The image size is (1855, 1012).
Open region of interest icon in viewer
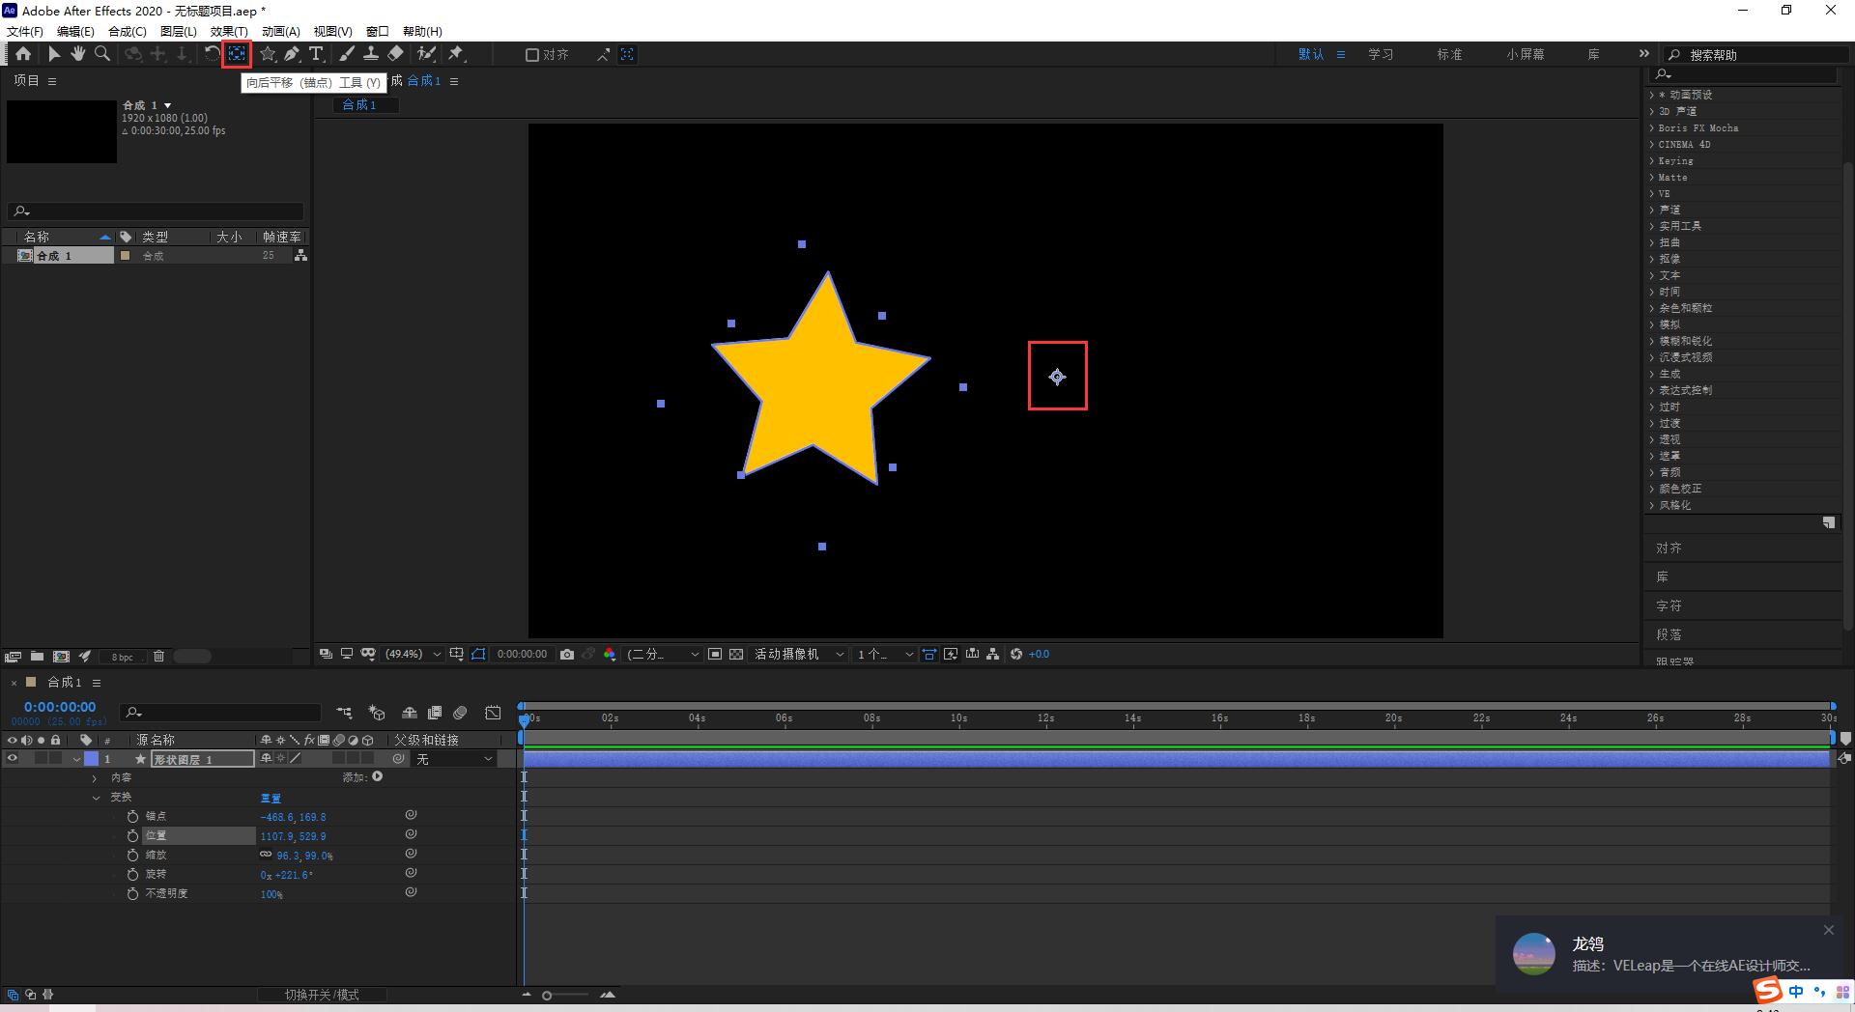click(x=715, y=654)
